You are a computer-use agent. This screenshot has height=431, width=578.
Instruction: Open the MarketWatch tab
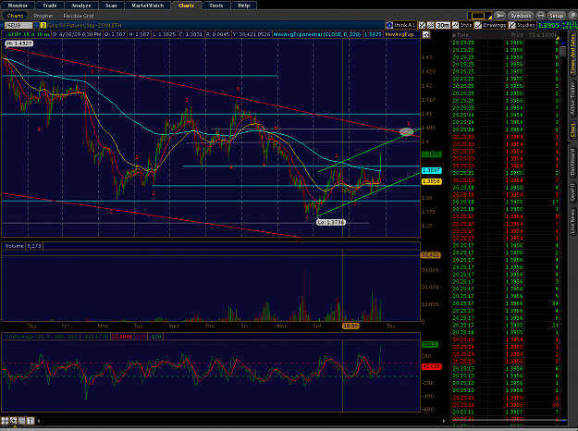[147, 6]
